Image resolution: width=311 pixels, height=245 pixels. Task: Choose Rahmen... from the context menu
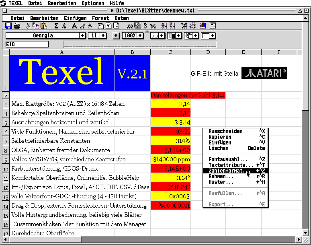tap(235, 176)
